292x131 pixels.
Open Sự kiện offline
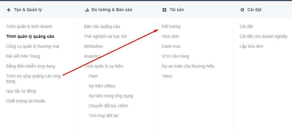pos(102,86)
